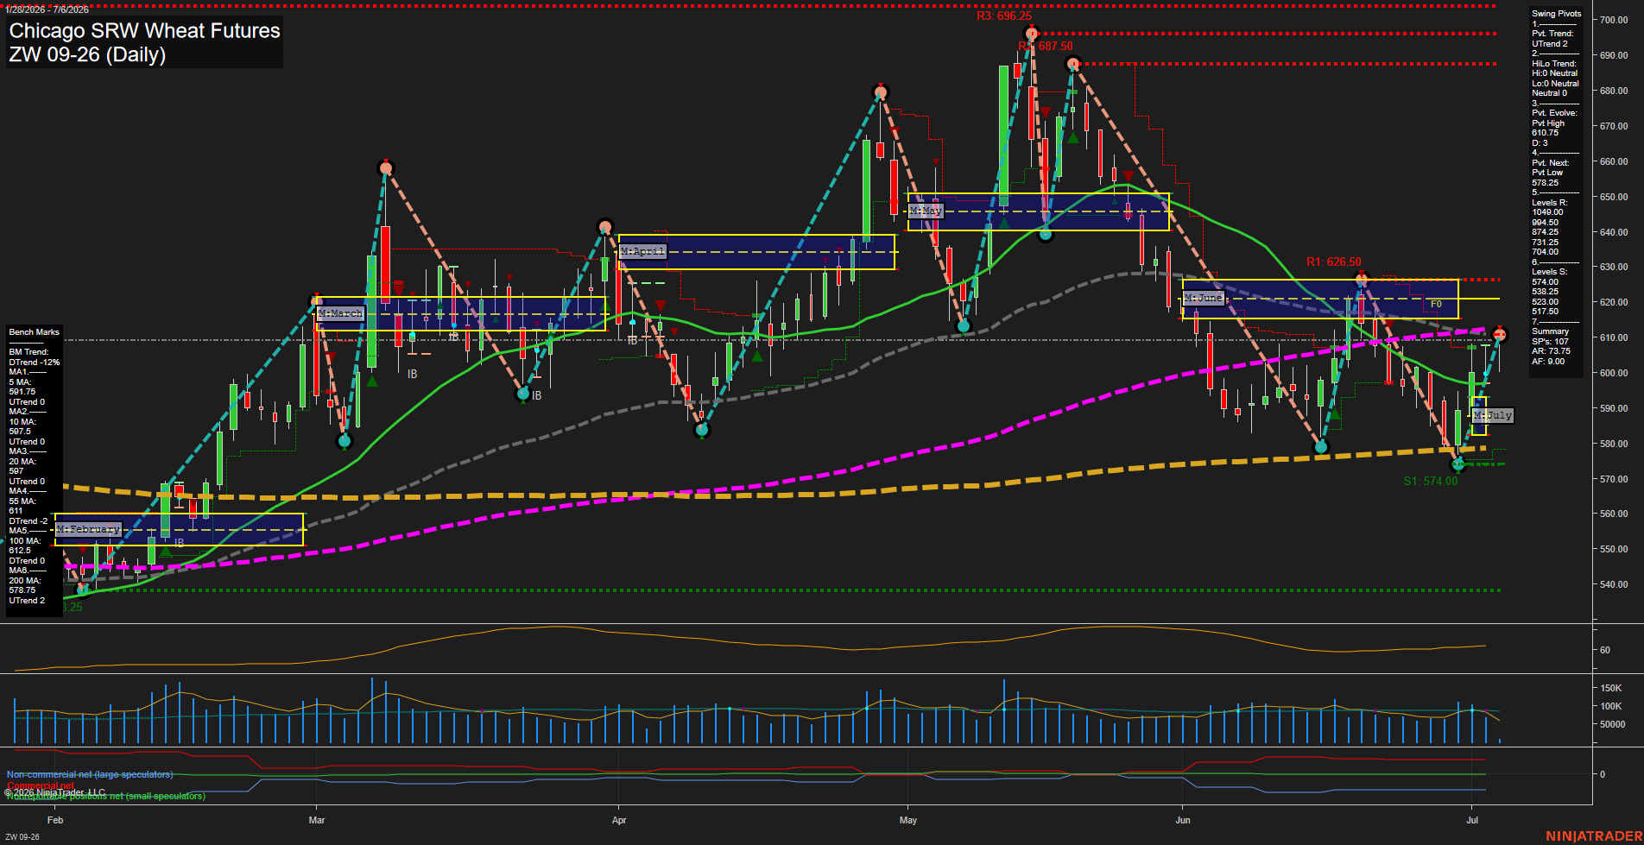Select the Swing Pivots panel heading
Viewport: 1644px width, 845px height.
point(1556,14)
